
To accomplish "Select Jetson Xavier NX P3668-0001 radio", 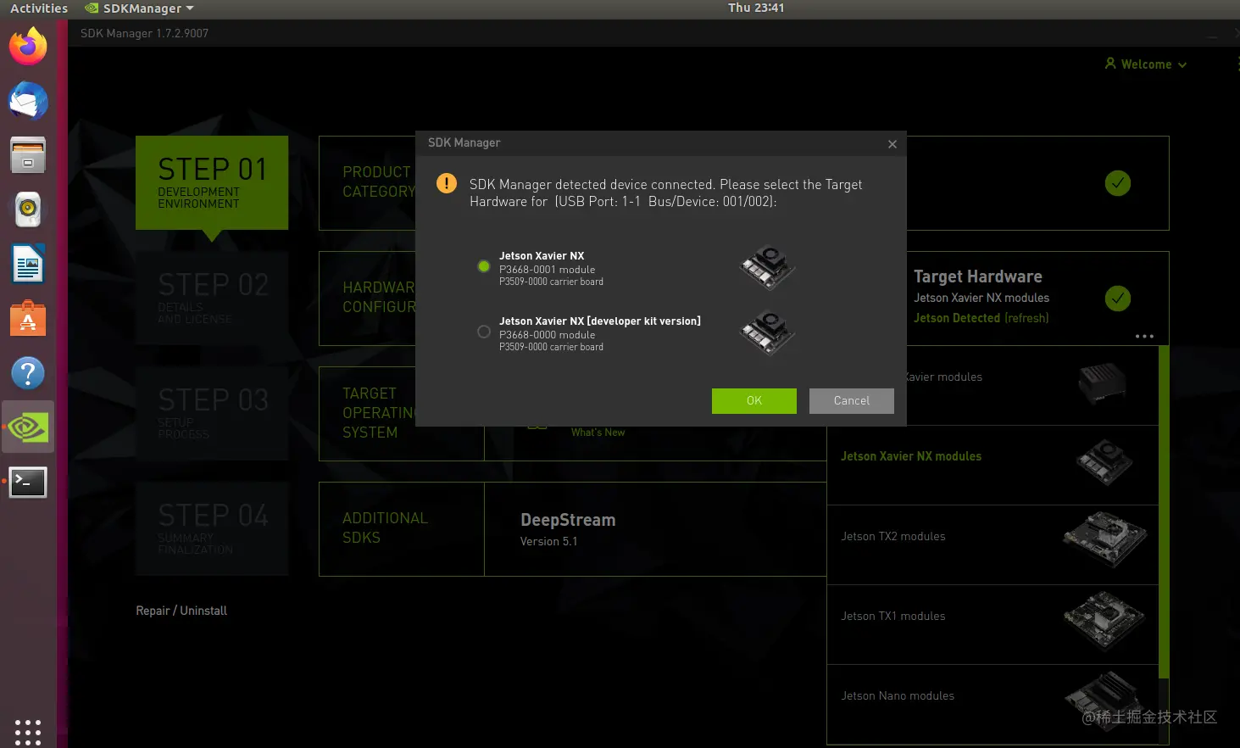I will click(x=484, y=266).
